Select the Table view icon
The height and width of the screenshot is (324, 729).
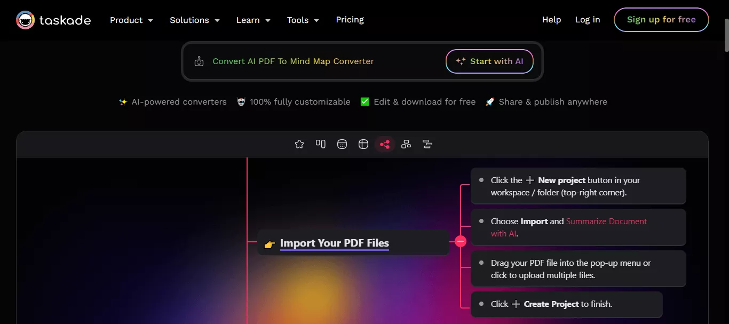tap(363, 144)
